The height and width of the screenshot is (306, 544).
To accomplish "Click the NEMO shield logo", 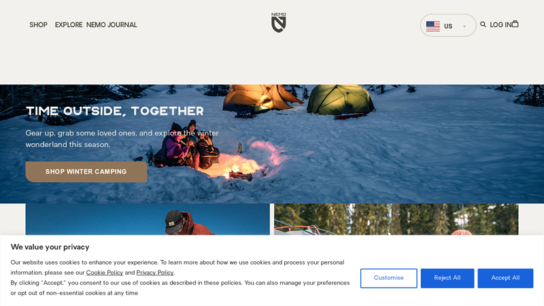I will (x=279, y=22).
